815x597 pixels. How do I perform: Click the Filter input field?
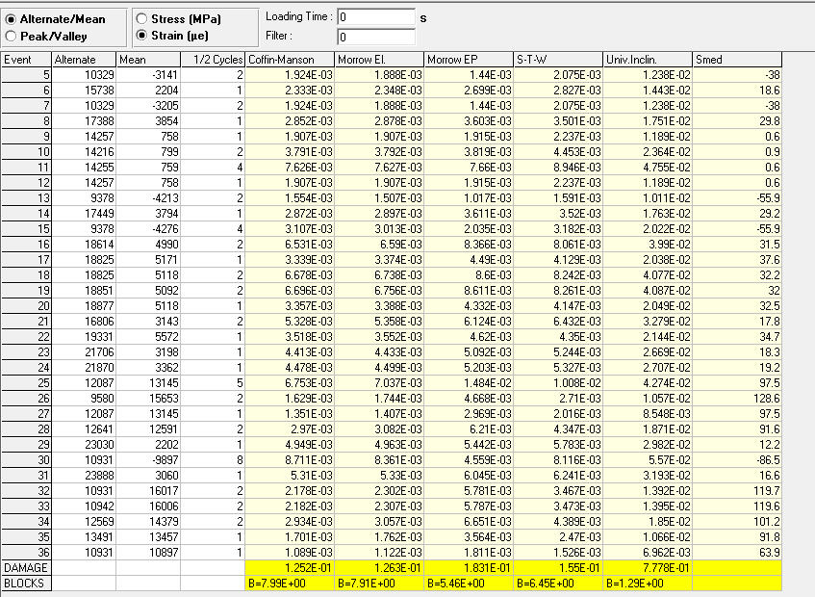(x=375, y=38)
